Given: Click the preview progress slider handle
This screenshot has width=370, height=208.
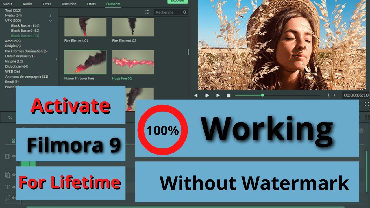Looking at the screenshot, I should pos(262,95).
